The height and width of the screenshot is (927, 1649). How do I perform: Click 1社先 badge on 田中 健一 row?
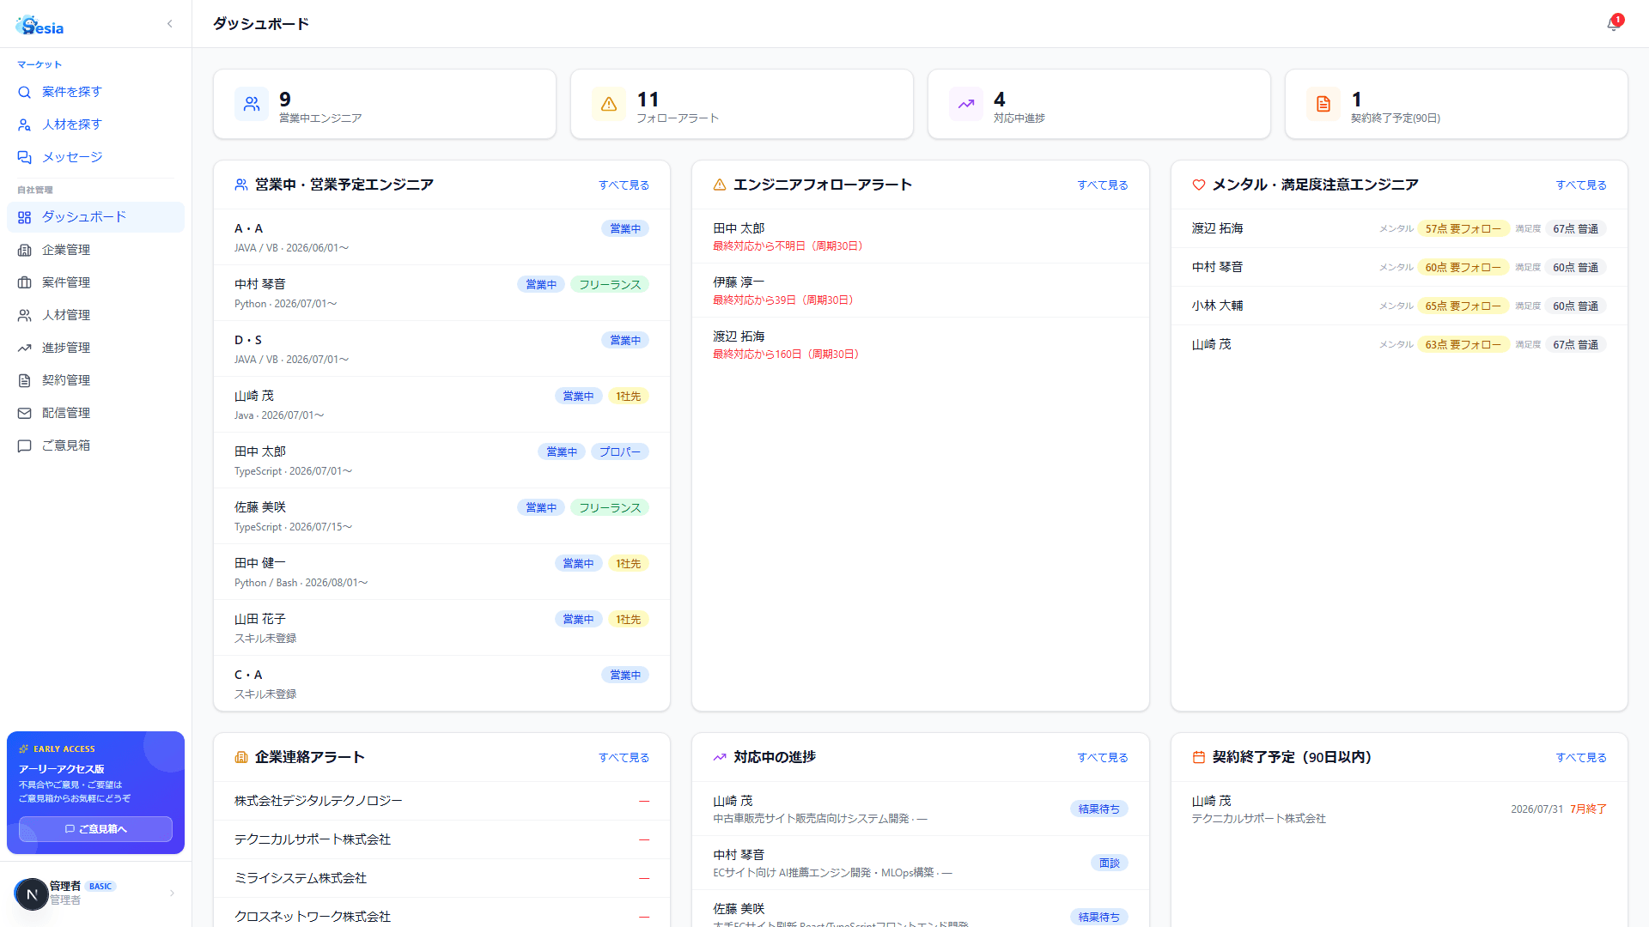tap(628, 564)
